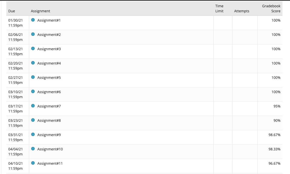The height and width of the screenshot is (174, 290).
Task: Select the blue dot next to Assignment#8
Action: pos(33,120)
